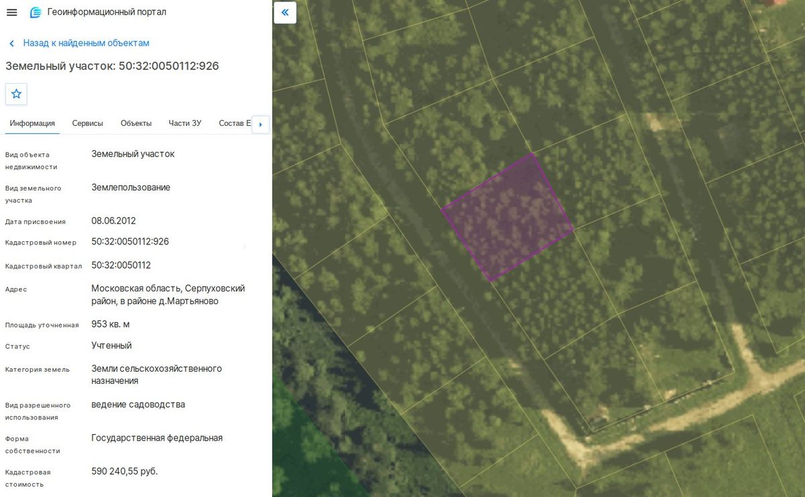Click the parcel heading 50:32:0050112:926

coord(112,66)
